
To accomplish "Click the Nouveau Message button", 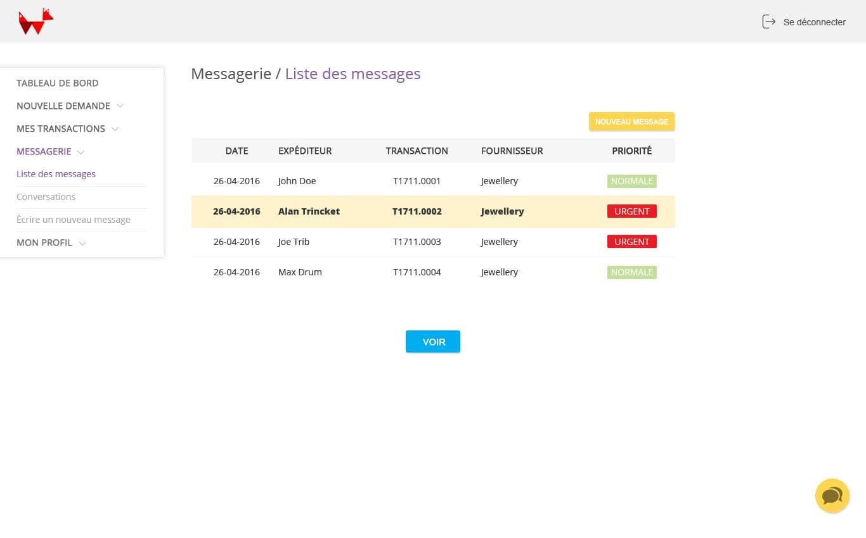I will click(x=631, y=122).
